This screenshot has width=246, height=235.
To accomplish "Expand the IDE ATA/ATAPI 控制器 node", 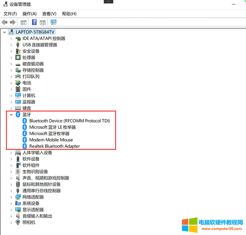I will pyautogui.click(x=11, y=39).
